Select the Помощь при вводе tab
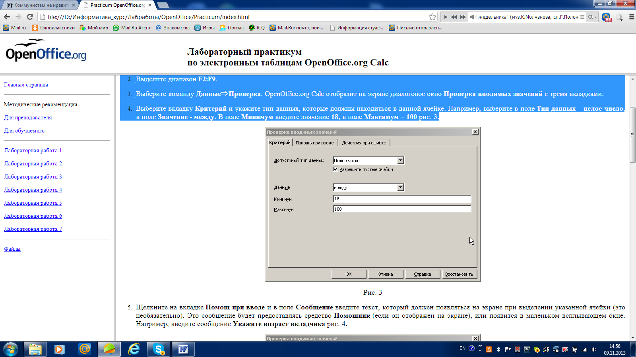Image resolution: width=636 pixels, height=357 pixels. tap(315, 143)
